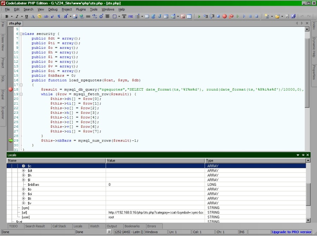Click the Step Into debug icon
Screen dimensions: 317x236
pos(206,17)
